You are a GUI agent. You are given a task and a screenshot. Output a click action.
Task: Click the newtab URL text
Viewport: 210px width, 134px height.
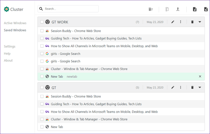click(x=72, y=77)
